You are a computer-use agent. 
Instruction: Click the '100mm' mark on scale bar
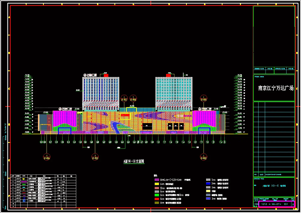point(6,138)
